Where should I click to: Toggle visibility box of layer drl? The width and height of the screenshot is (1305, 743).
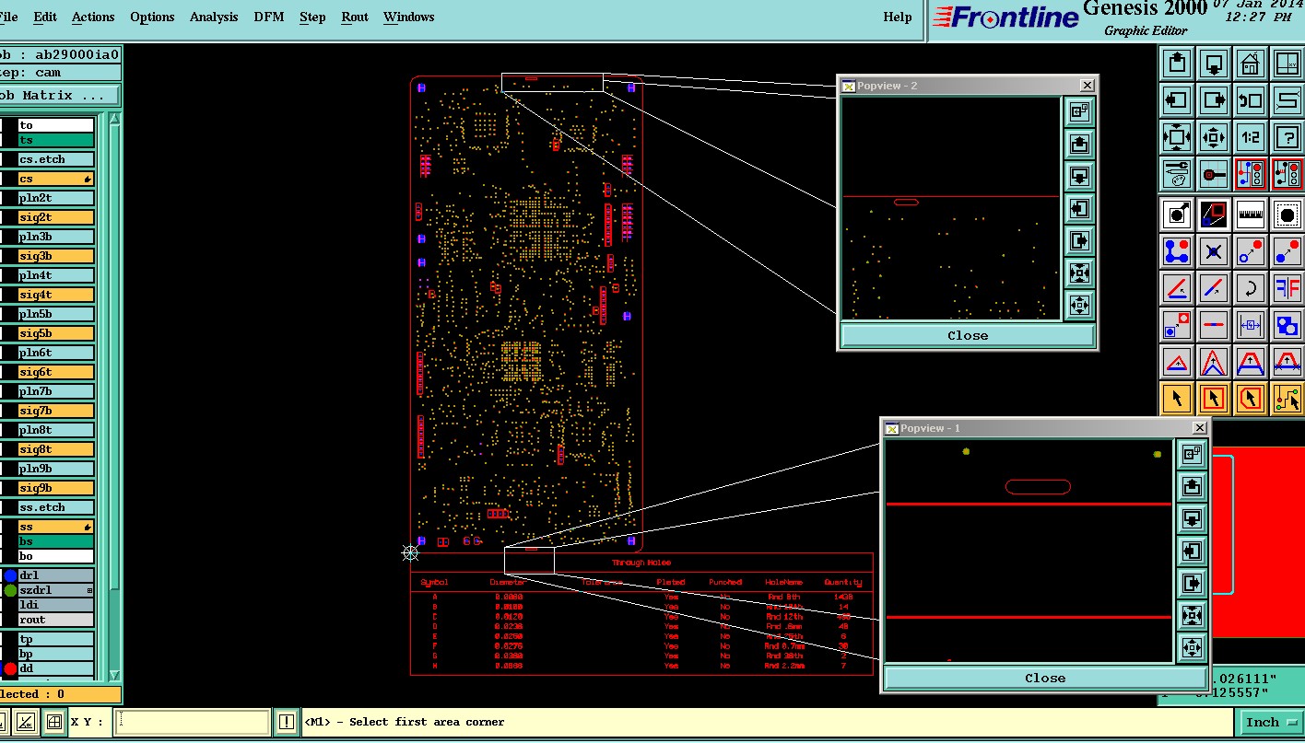(x=10, y=576)
